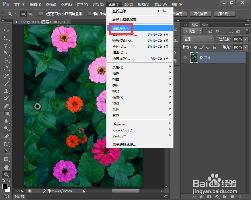The height and width of the screenshot is (200, 251).
Task: Click the 图层 0 layer thumbnail
Action: click(x=194, y=57)
